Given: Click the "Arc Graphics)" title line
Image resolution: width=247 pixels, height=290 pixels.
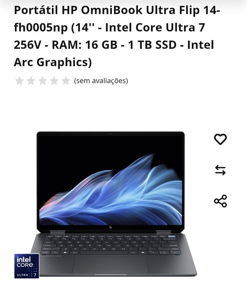Looking at the screenshot, I should (53, 62).
